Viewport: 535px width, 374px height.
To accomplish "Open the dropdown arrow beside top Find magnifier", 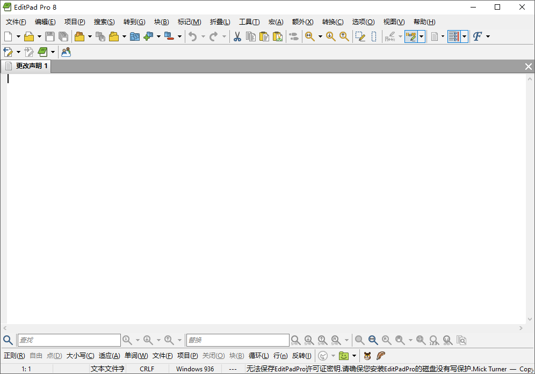I will click(x=320, y=36).
